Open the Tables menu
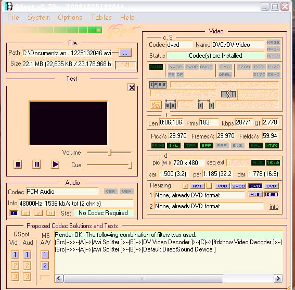The image size is (295, 290). coord(101,18)
